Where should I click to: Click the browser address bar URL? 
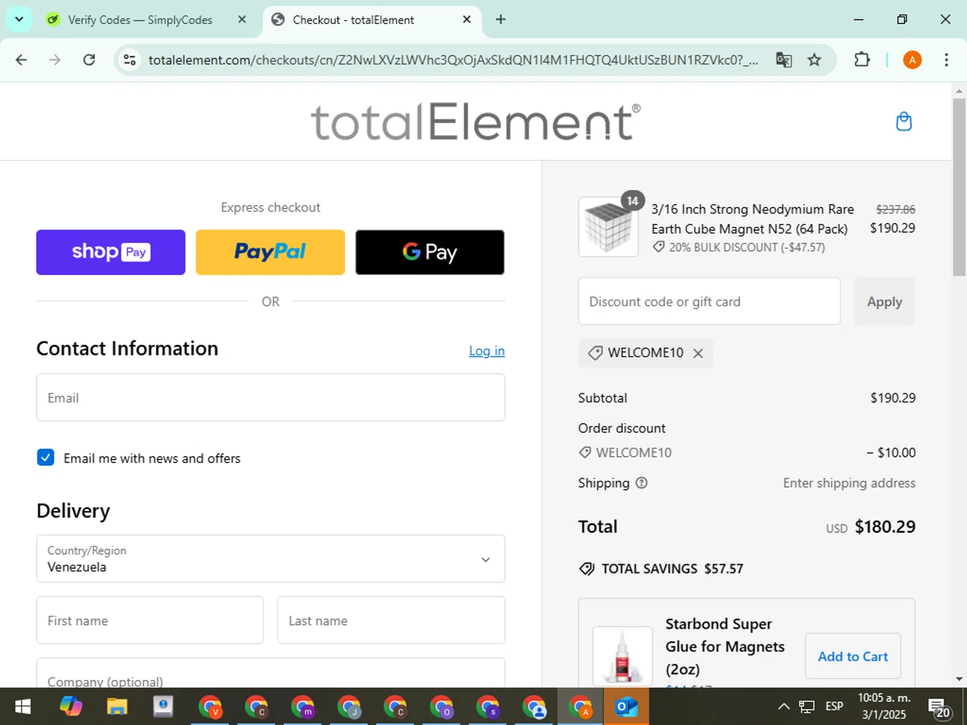click(x=453, y=60)
